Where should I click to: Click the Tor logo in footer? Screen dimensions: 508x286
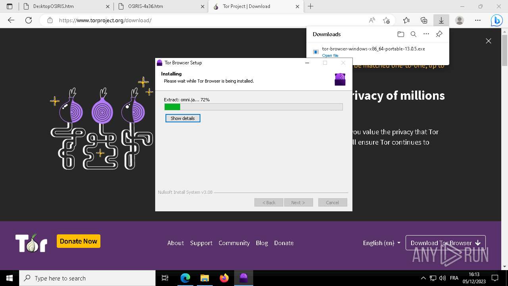point(31,243)
